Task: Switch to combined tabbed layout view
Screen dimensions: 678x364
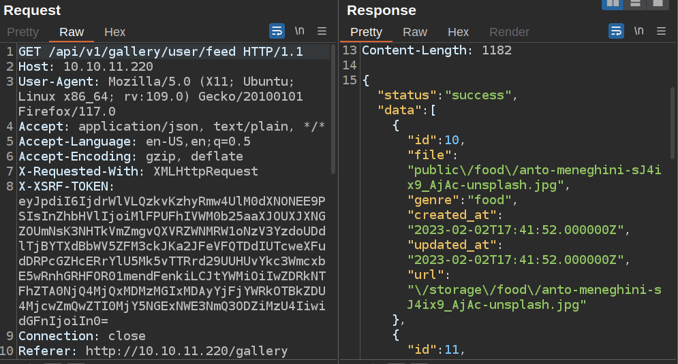Action: click(x=657, y=3)
